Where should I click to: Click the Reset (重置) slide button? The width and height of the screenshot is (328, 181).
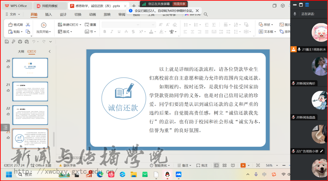(x=91, y=25)
